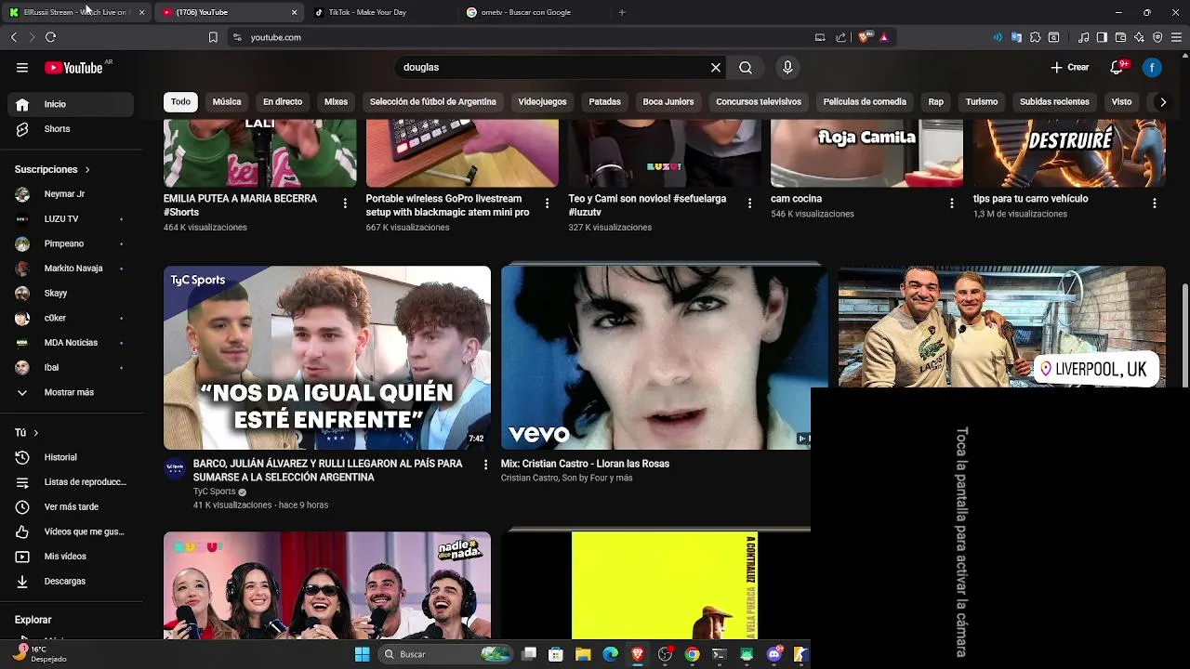Open the browser extensions puzzle icon
This screenshot has width=1190, height=669.
1035,37
